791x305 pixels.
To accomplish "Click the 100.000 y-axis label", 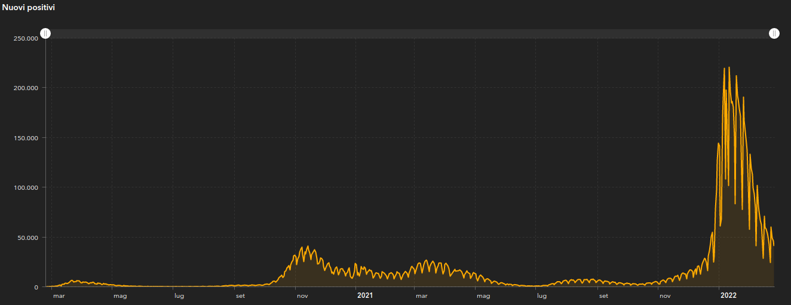I will 26,187.
